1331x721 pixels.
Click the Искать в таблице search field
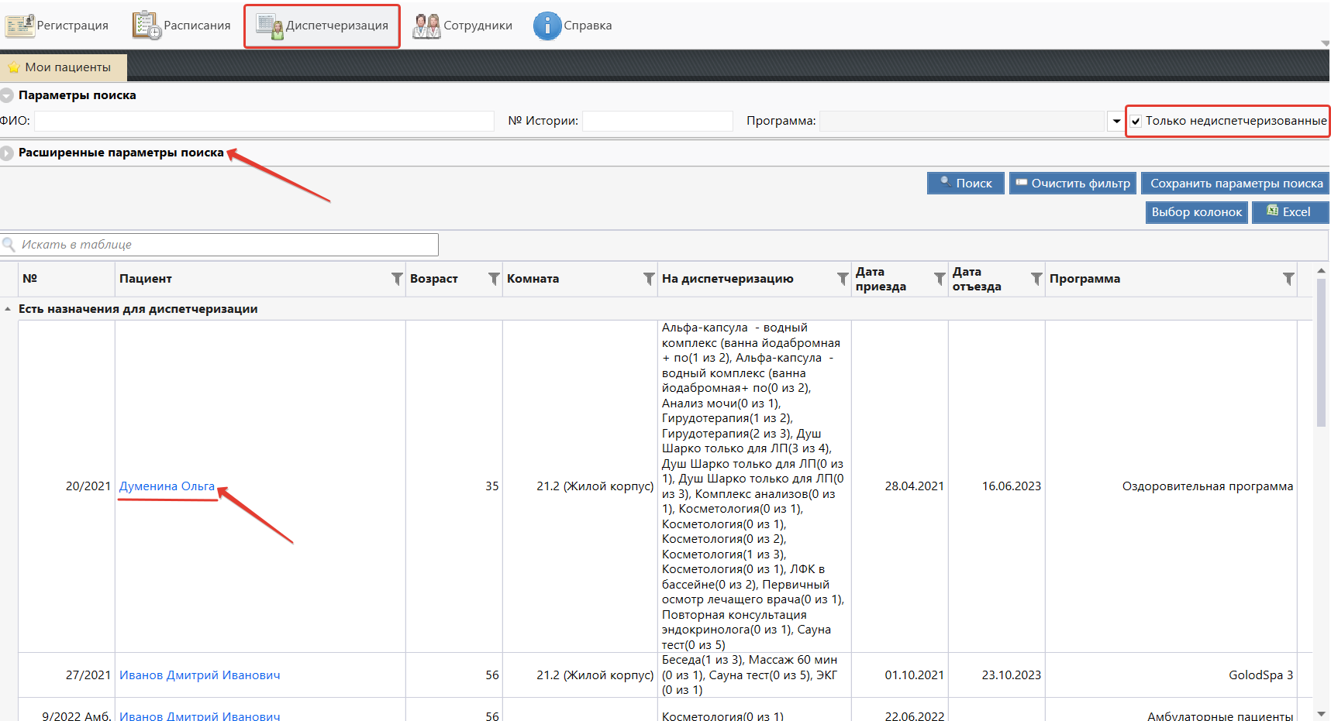(x=225, y=245)
